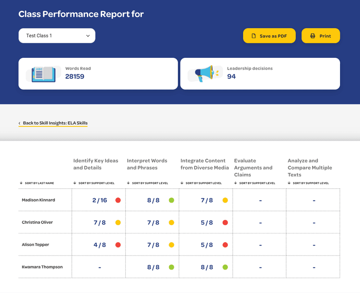This screenshot has height=293, width=360.
Task: Sort Evaluate Arguments and Claims by support level
Action: coord(257,183)
